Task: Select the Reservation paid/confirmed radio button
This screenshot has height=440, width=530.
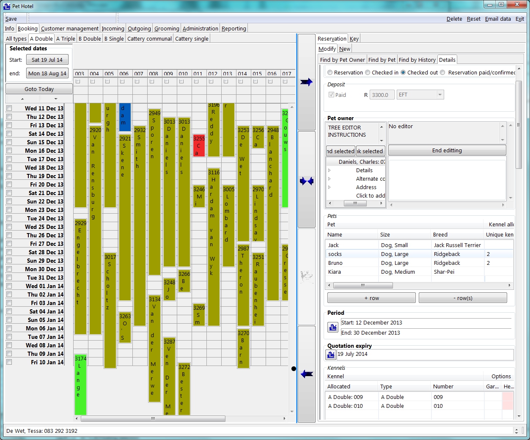Action: [x=442, y=73]
